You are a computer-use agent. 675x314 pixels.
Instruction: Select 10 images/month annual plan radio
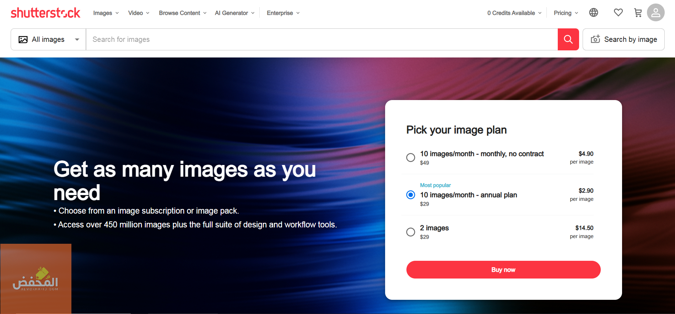[411, 195]
